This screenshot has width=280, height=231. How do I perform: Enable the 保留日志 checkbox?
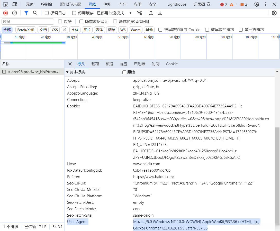point(47,13)
